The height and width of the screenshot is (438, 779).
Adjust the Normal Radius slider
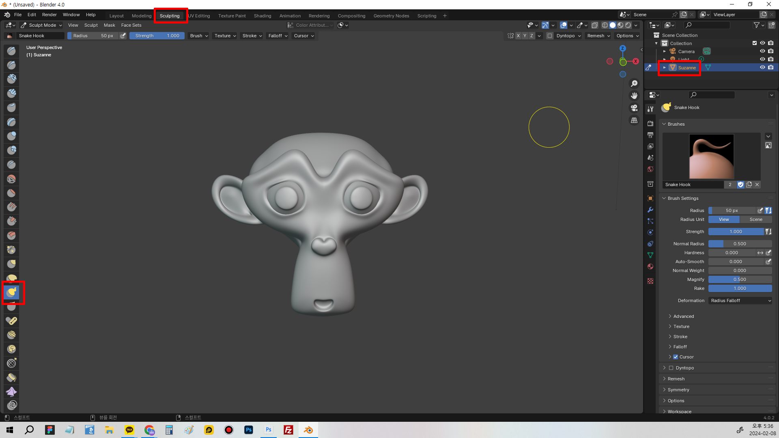coord(740,244)
